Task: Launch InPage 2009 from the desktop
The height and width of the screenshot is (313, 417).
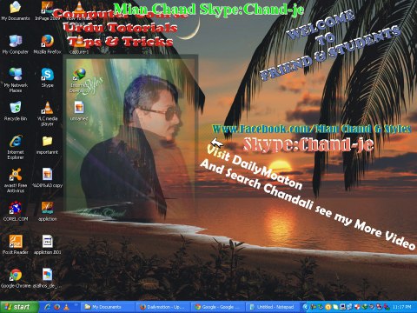Action: [x=47, y=10]
